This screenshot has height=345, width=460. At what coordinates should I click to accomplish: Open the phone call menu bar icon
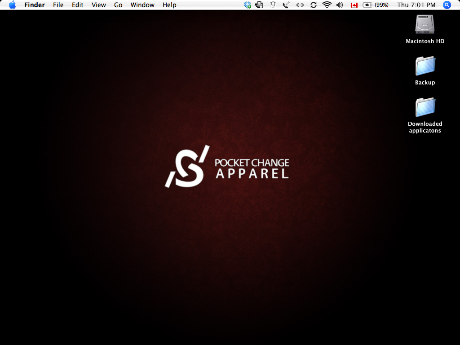(286, 5)
